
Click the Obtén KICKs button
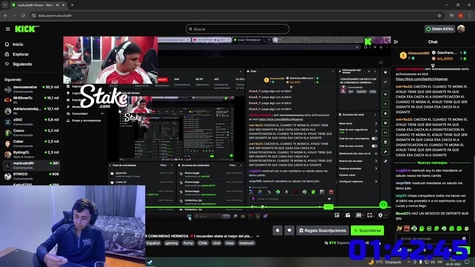440,29
